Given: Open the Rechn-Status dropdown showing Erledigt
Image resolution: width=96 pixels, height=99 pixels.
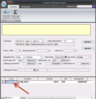Looking at the screenshot, I should point(90,57).
